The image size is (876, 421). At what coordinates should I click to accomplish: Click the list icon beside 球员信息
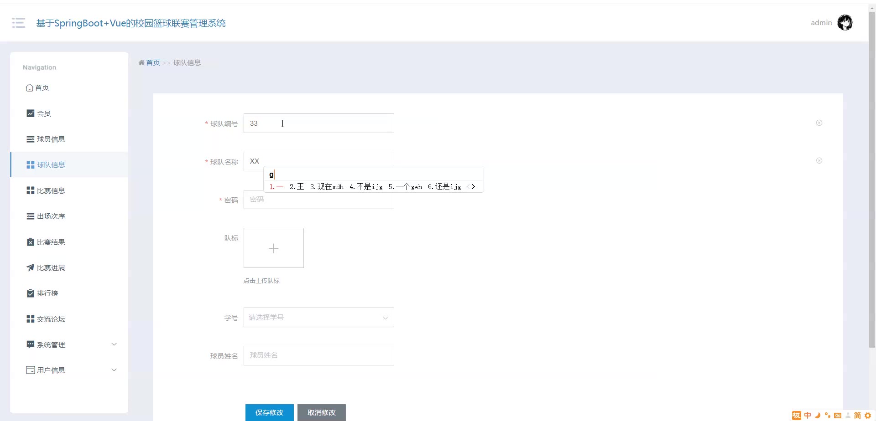tap(30, 139)
